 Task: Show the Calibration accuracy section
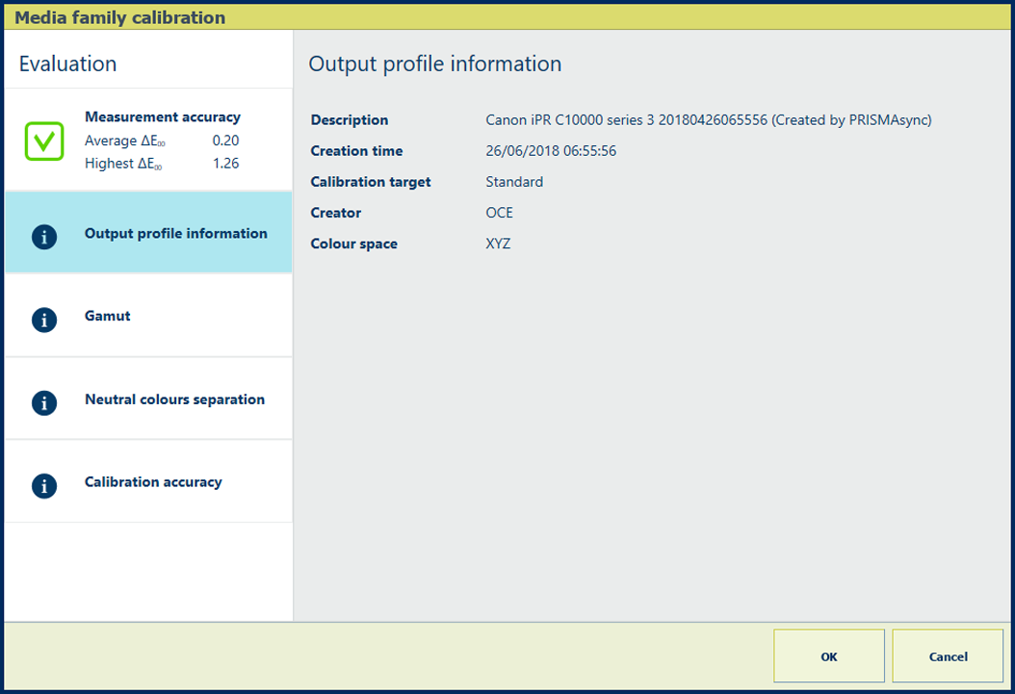pos(153,482)
